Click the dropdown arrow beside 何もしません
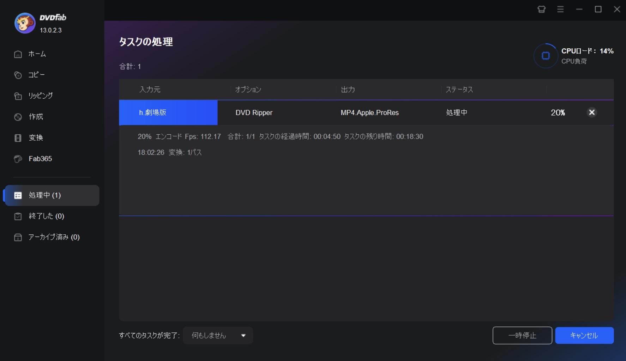 [243, 336]
